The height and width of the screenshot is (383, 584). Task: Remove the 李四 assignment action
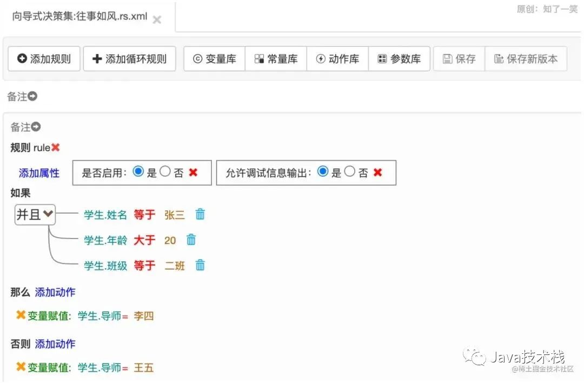click(21, 315)
